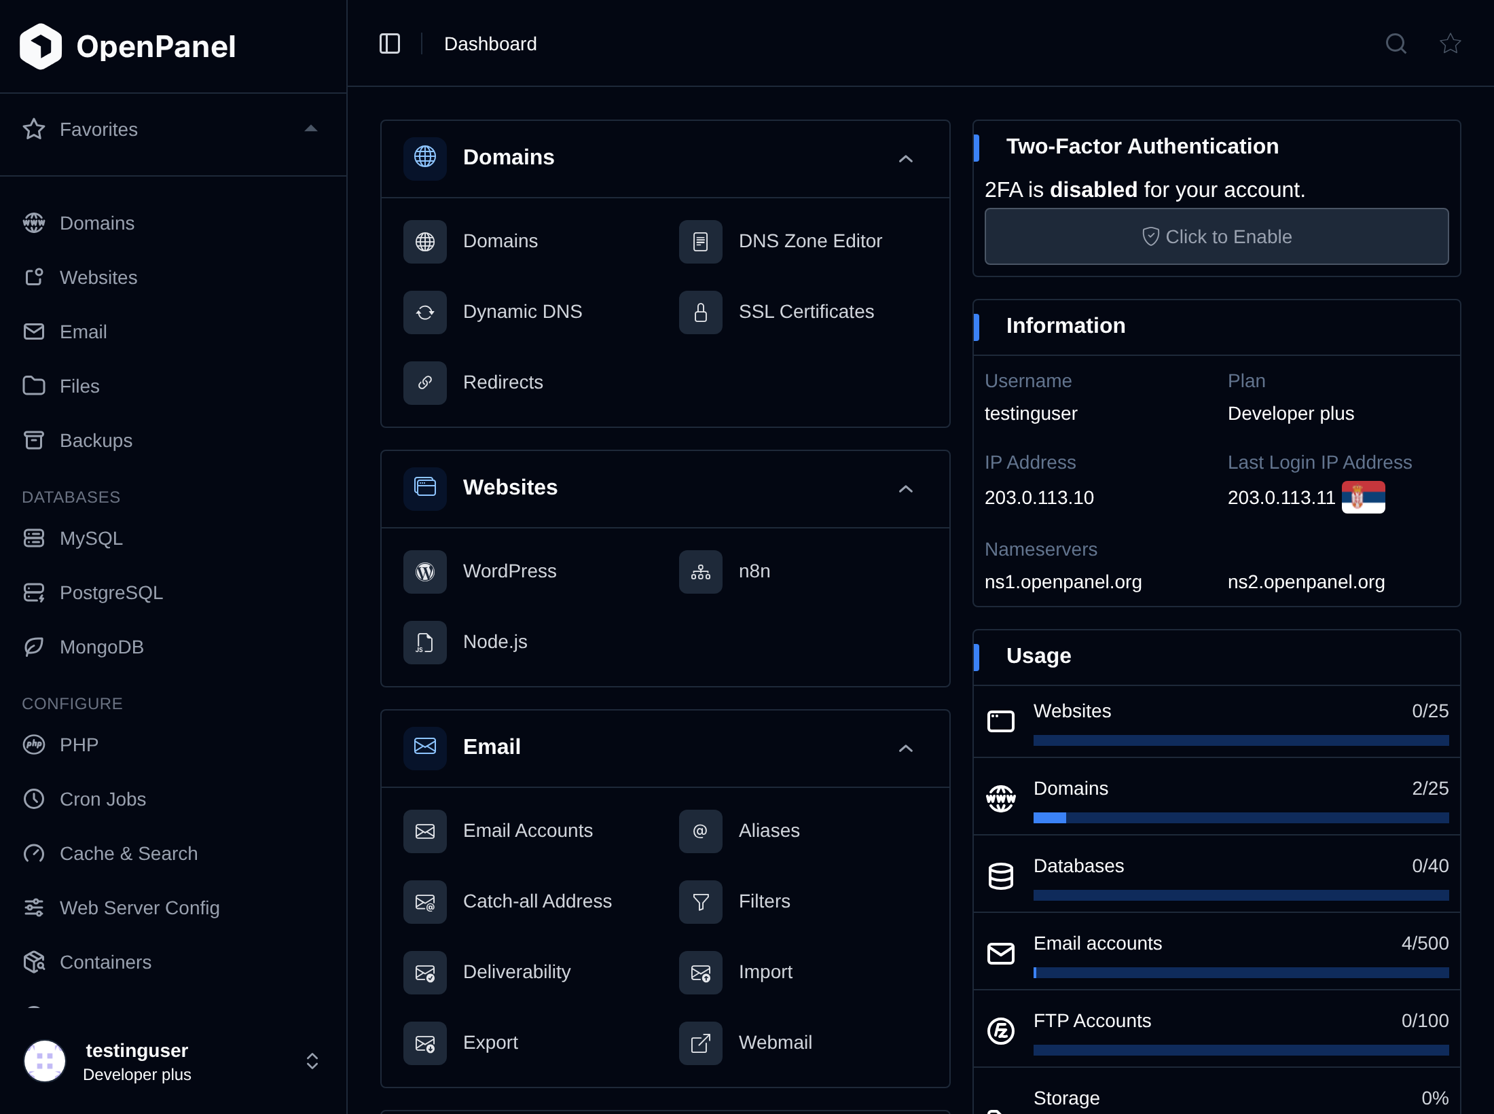This screenshot has height=1114, width=1494.
Task: Click the FTP Accounts 0/100 value
Action: coord(1425,1021)
